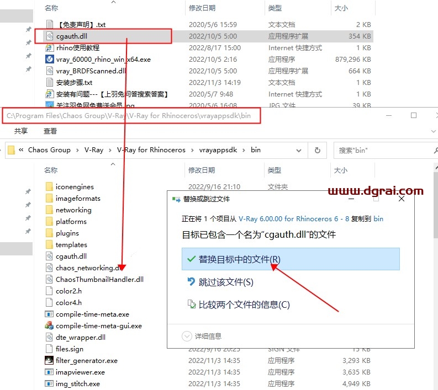This screenshot has width=438, height=390.
Task: Open the 查看 ribbon tab
Action: point(50,131)
